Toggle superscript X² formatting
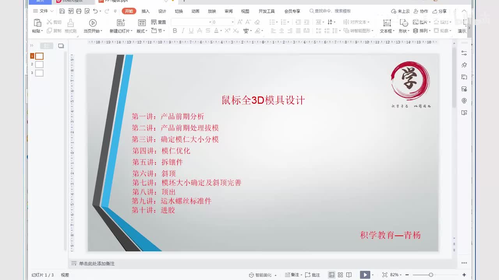 227,31
